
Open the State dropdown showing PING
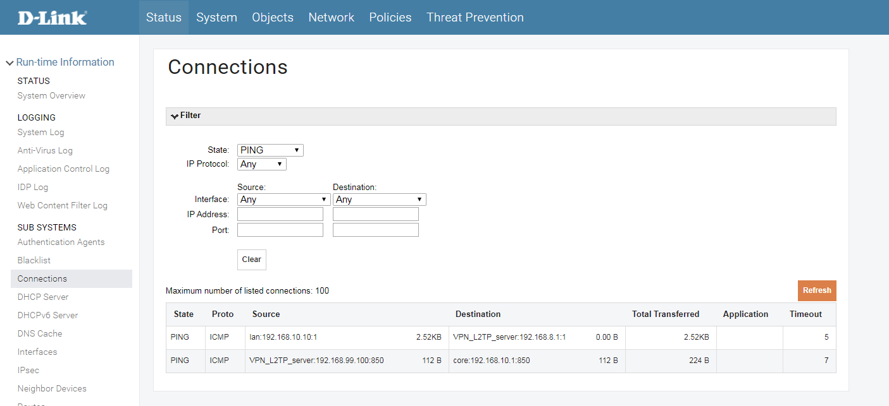(270, 150)
